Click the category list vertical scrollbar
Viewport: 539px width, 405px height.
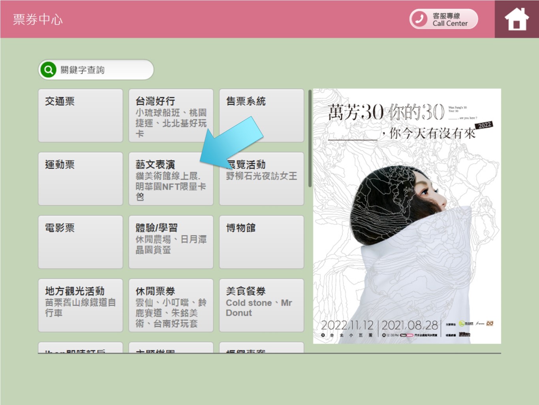pyautogui.click(x=310, y=138)
